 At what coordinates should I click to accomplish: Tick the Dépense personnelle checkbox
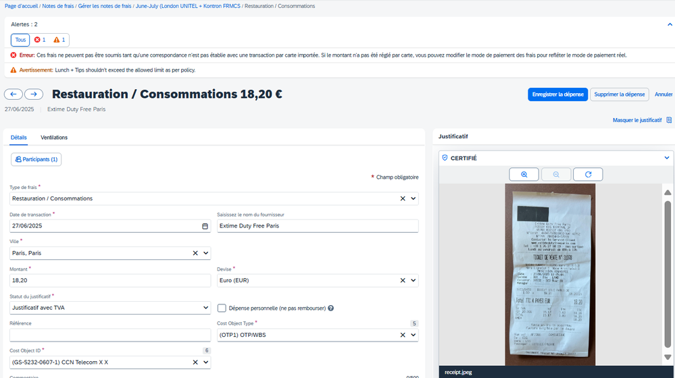tap(222, 308)
